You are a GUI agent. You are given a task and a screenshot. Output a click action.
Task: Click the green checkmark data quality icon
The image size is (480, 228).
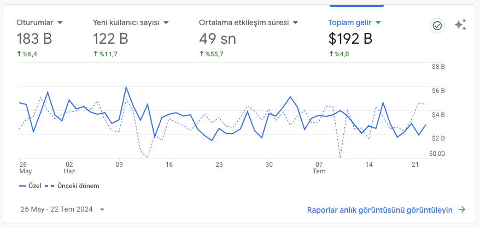click(x=437, y=26)
